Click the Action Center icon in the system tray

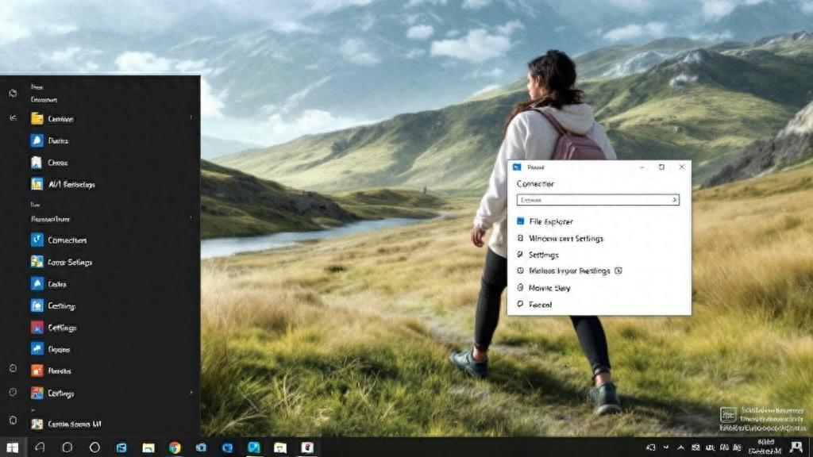pos(796,448)
